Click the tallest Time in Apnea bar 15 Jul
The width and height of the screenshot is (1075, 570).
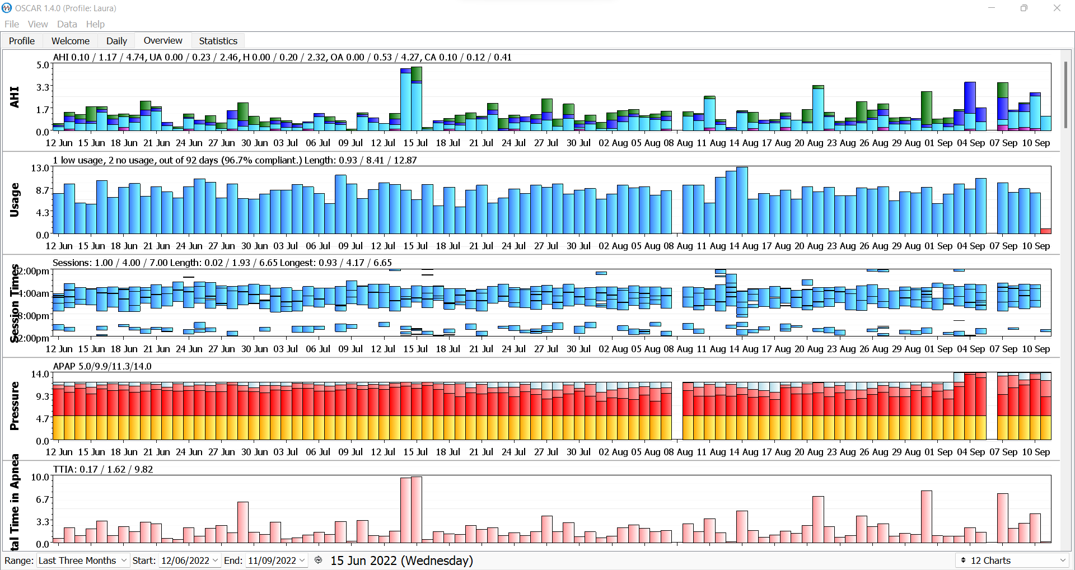(417, 510)
